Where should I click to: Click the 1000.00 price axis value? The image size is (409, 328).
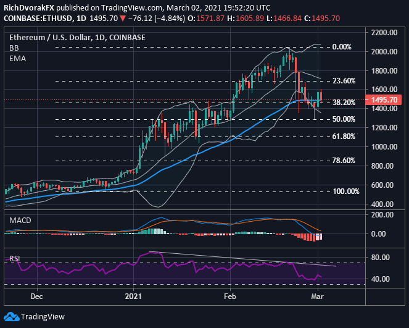point(384,147)
